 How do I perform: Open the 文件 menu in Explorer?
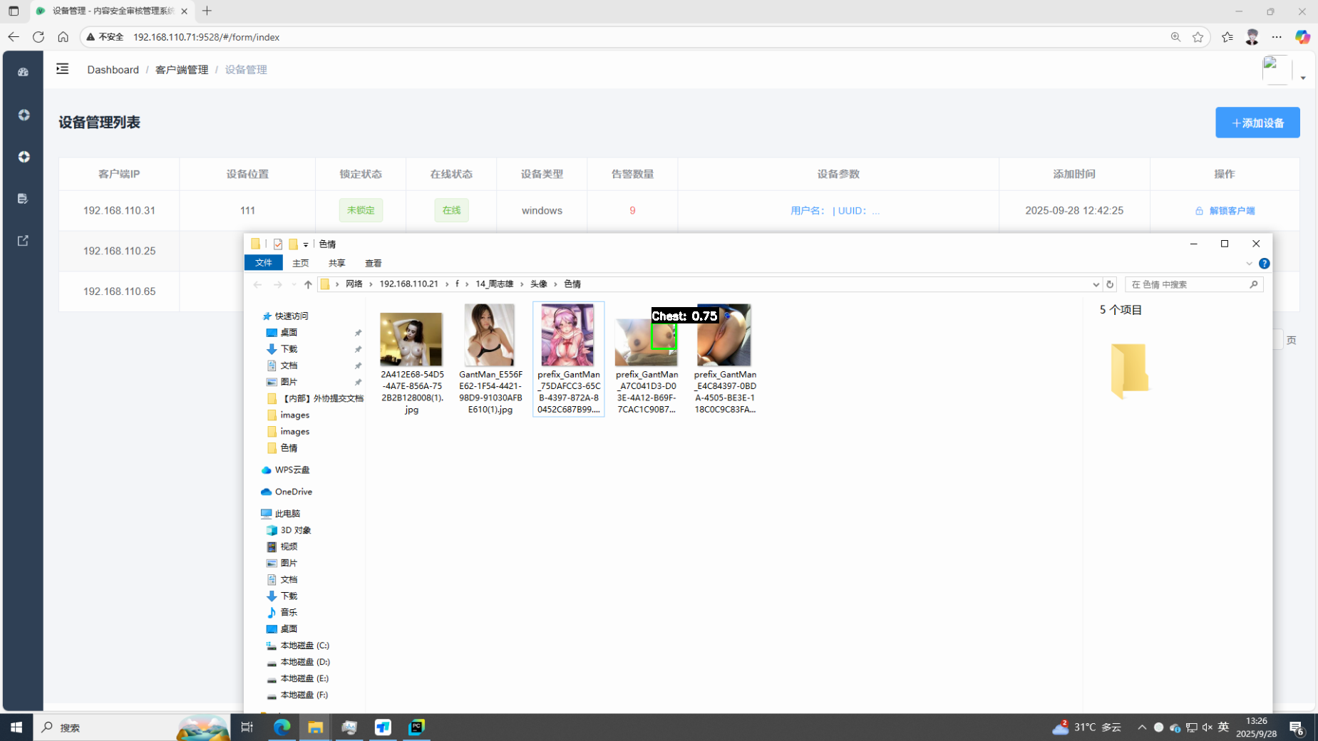point(263,263)
